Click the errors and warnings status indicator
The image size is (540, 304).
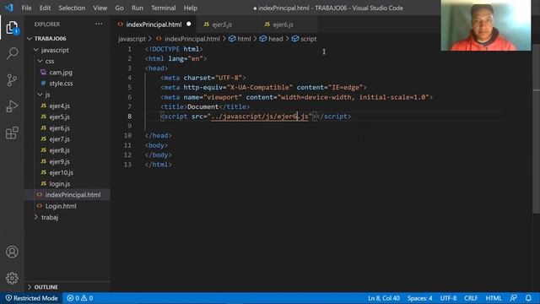pyautogui.click(x=80, y=298)
